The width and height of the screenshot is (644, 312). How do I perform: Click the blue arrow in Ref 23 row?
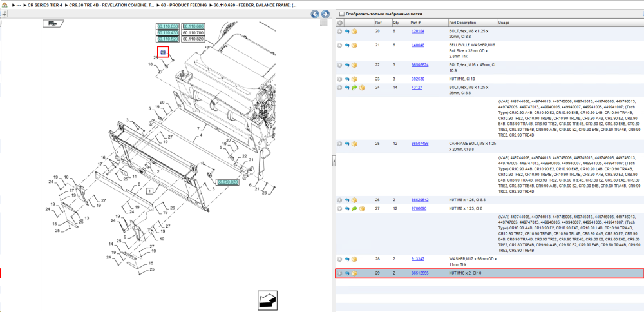[x=347, y=79]
